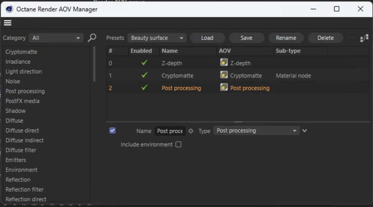Screen dimensions: 373x207
Task: Click the Z-depth AOV layer icon
Action: pyautogui.click(x=224, y=63)
